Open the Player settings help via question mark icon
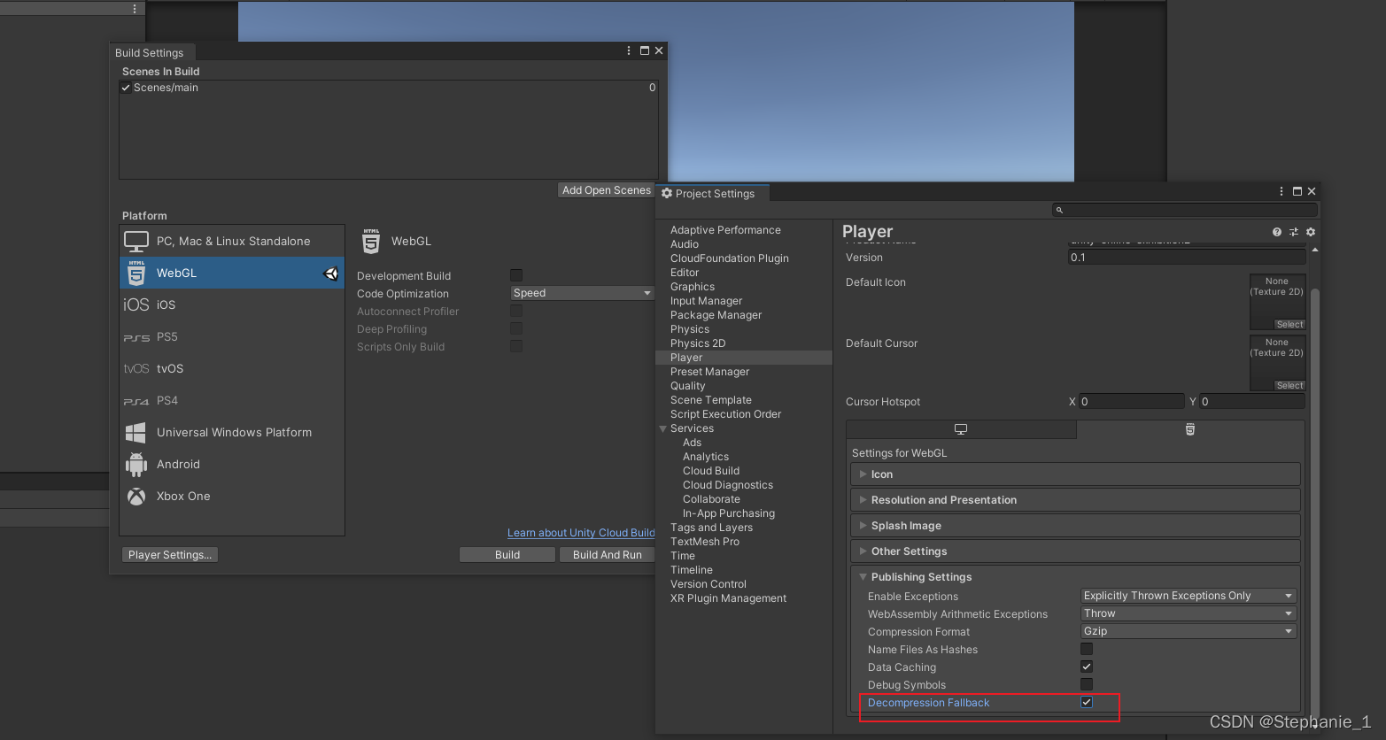The height and width of the screenshot is (740, 1386). click(1275, 231)
